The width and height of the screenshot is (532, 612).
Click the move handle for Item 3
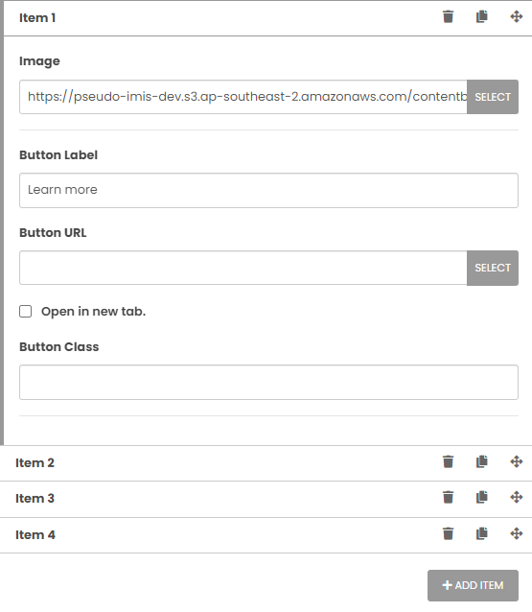[x=517, y=497]
